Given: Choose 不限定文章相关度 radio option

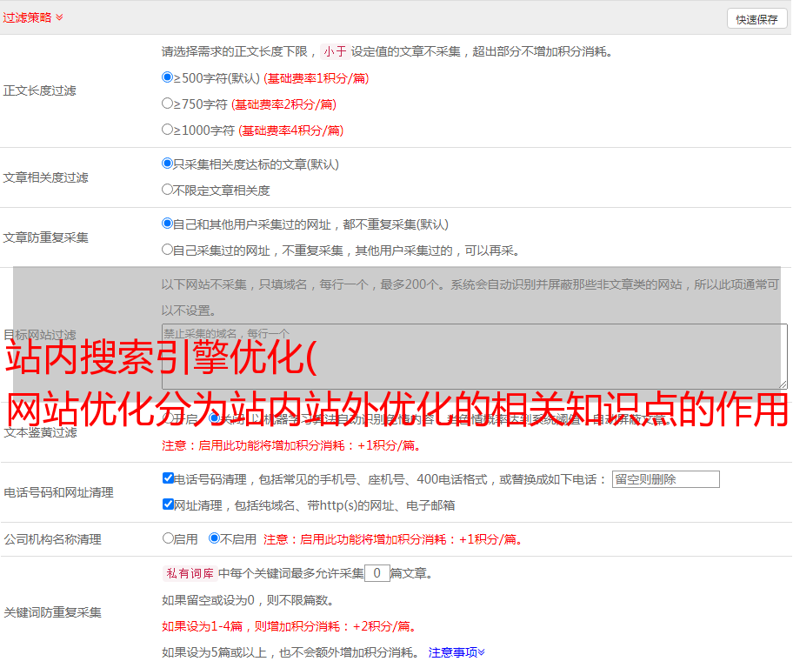Looking at the screenshot, I should click(x=168, y=190).
